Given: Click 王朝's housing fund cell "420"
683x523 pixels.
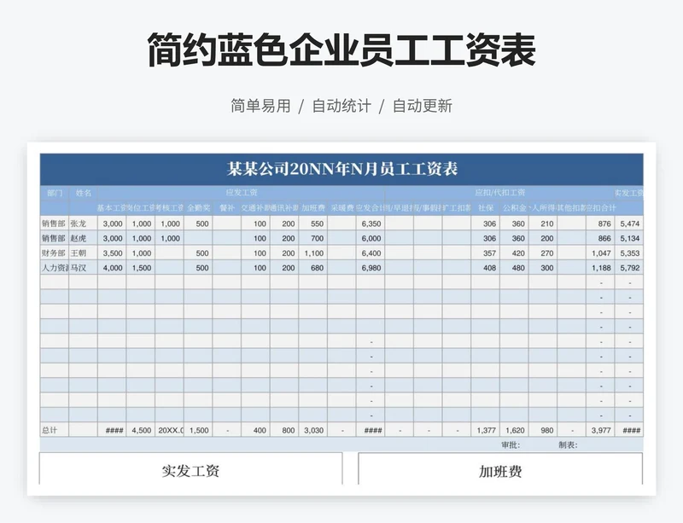Looking at the screenshot, I should [x=514, y=253].
